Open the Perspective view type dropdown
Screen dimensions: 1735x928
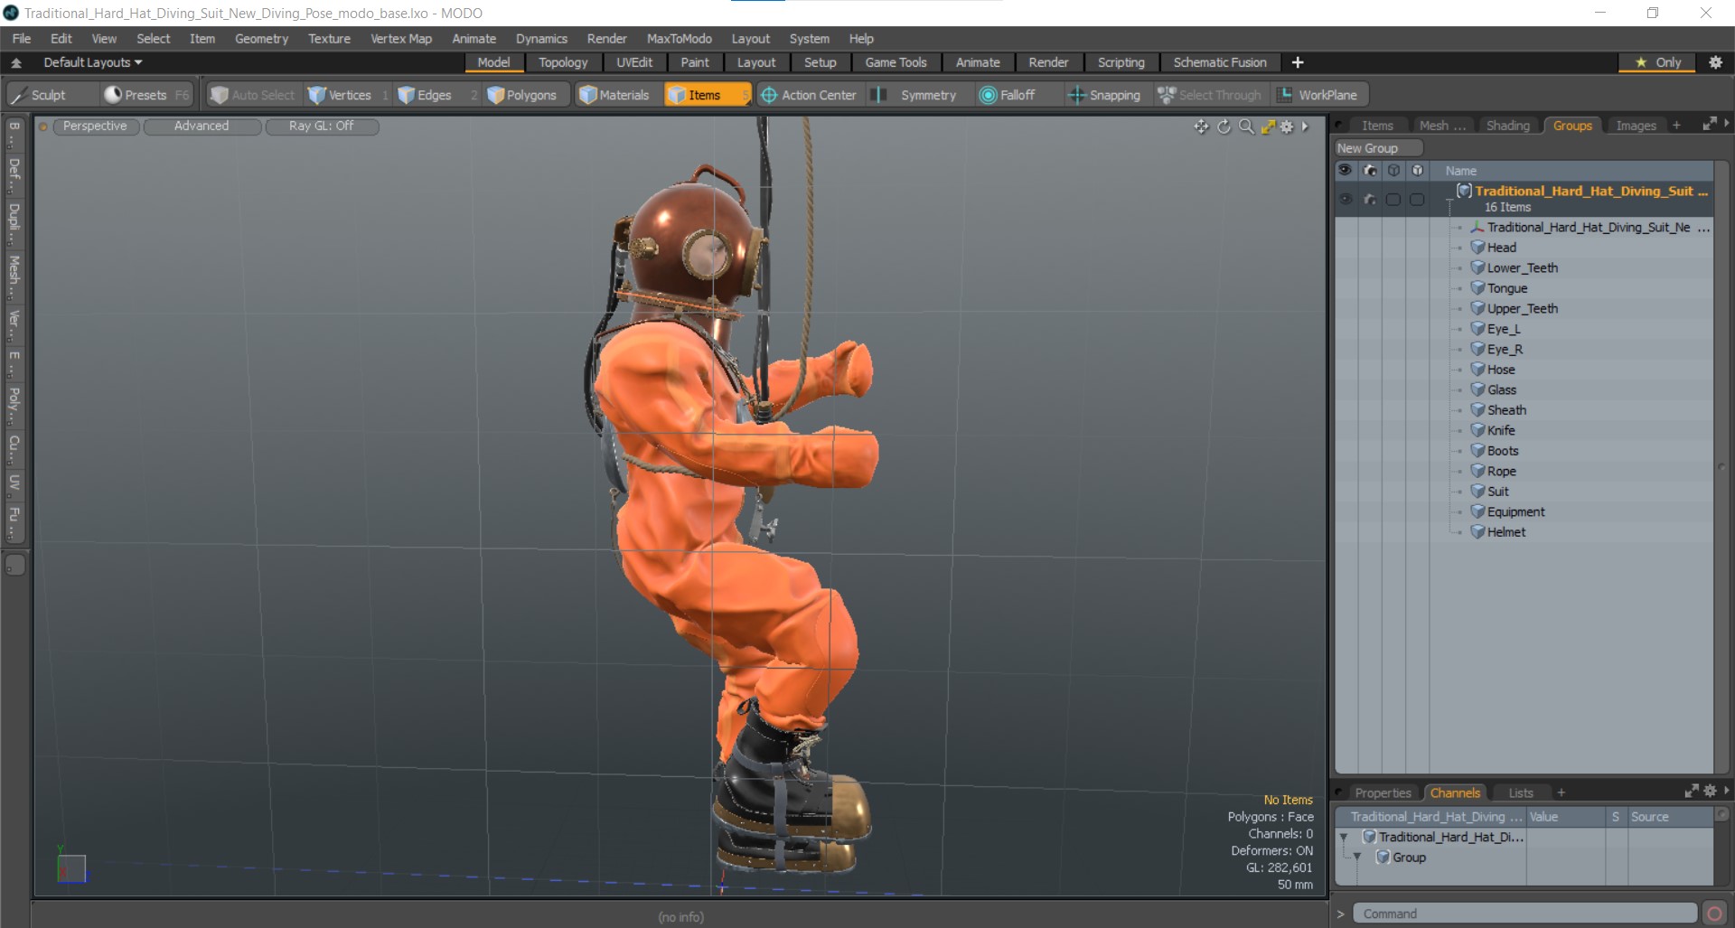[95, 127]
